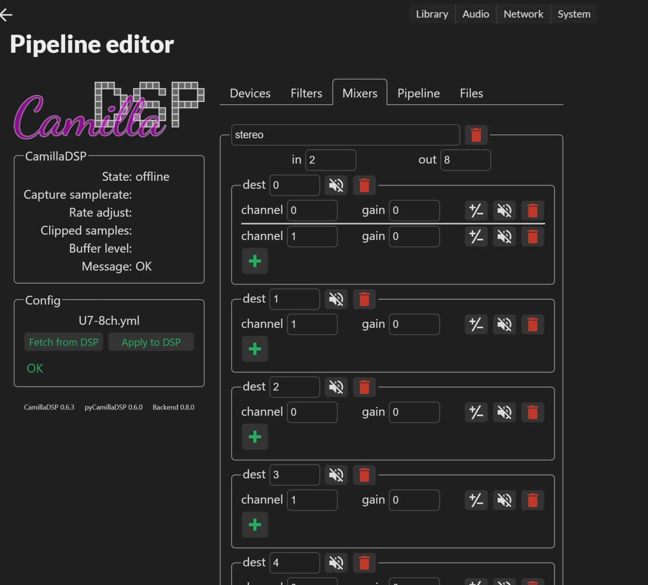
Task: Delete dest 0 mapping with the trash icon
Action: 364,185
